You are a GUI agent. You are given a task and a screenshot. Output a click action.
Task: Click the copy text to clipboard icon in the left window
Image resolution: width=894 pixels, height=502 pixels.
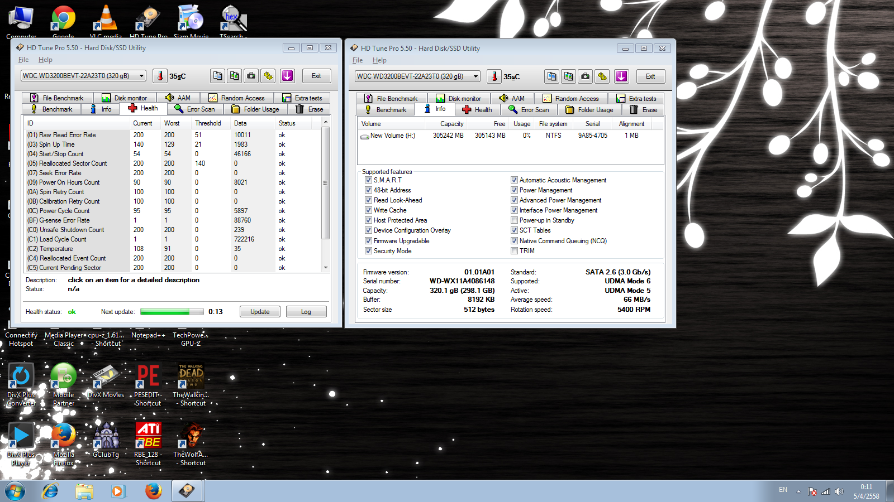[x=218, y=76]
